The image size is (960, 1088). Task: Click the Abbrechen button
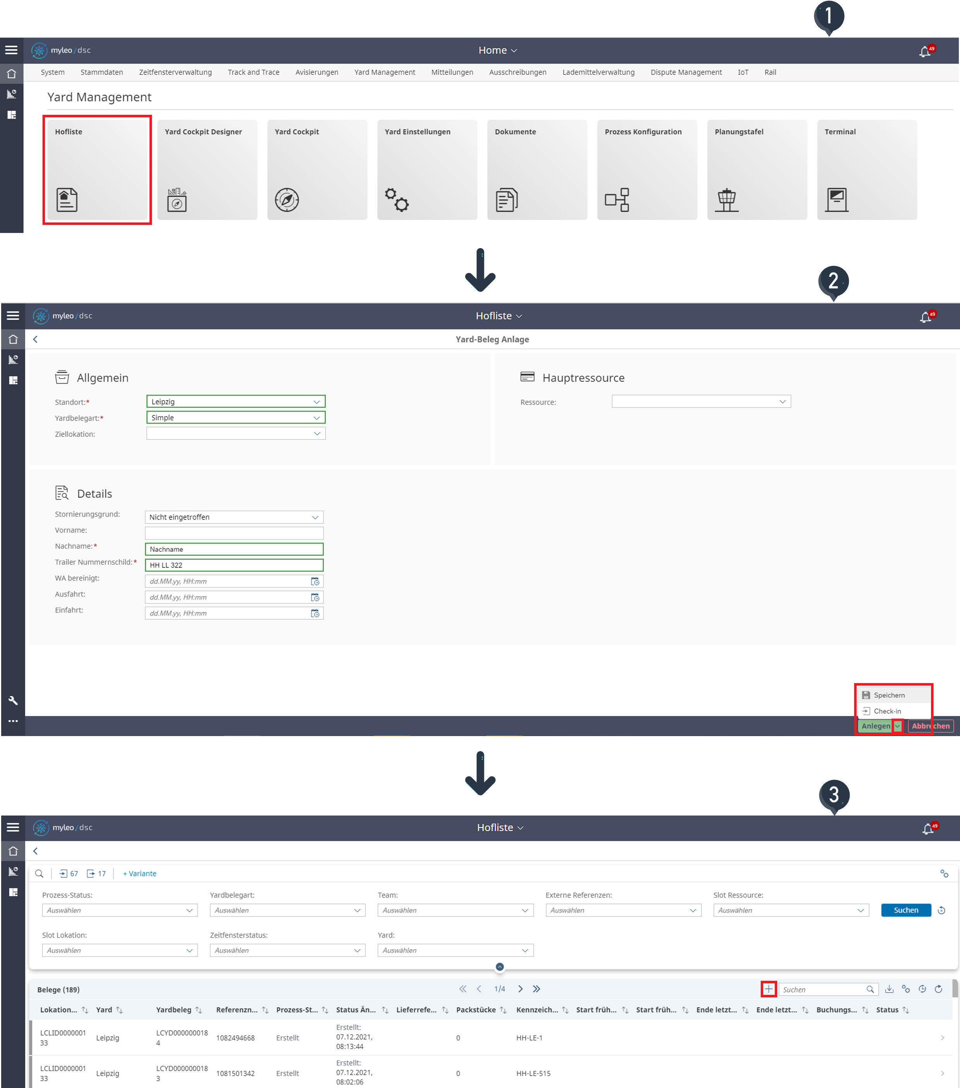(x=930, y=726)
